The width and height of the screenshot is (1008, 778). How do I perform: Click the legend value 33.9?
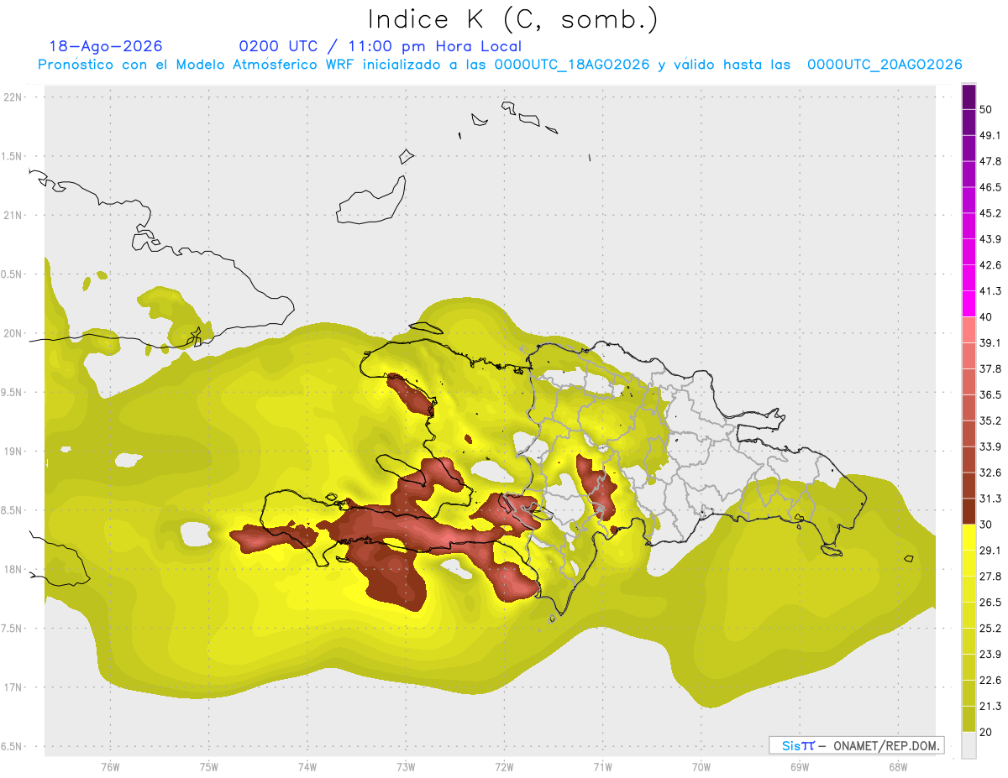990,446
